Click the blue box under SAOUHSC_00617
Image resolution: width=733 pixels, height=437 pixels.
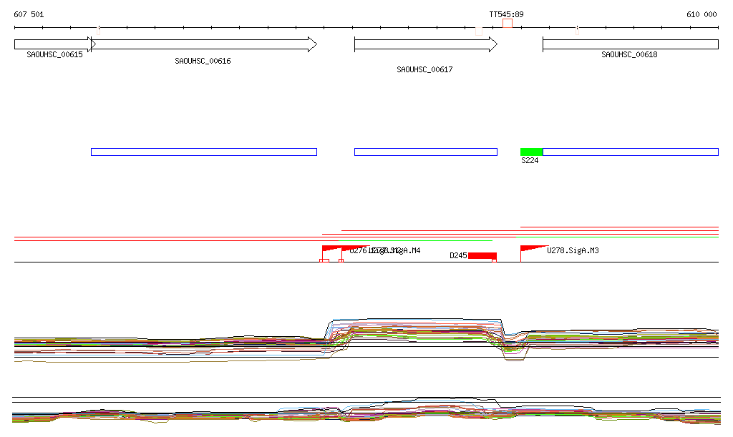426,152
